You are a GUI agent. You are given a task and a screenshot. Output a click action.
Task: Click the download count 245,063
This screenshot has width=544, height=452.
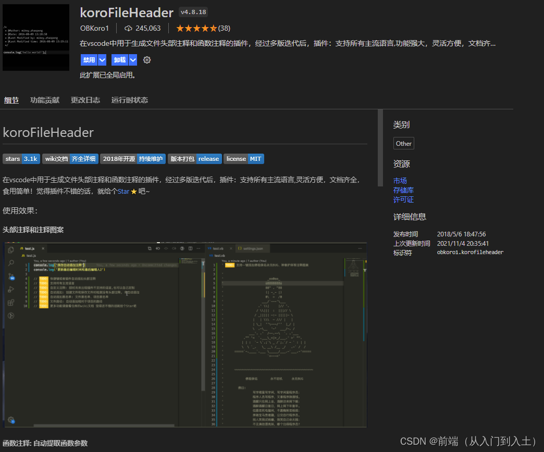(148, 29)
